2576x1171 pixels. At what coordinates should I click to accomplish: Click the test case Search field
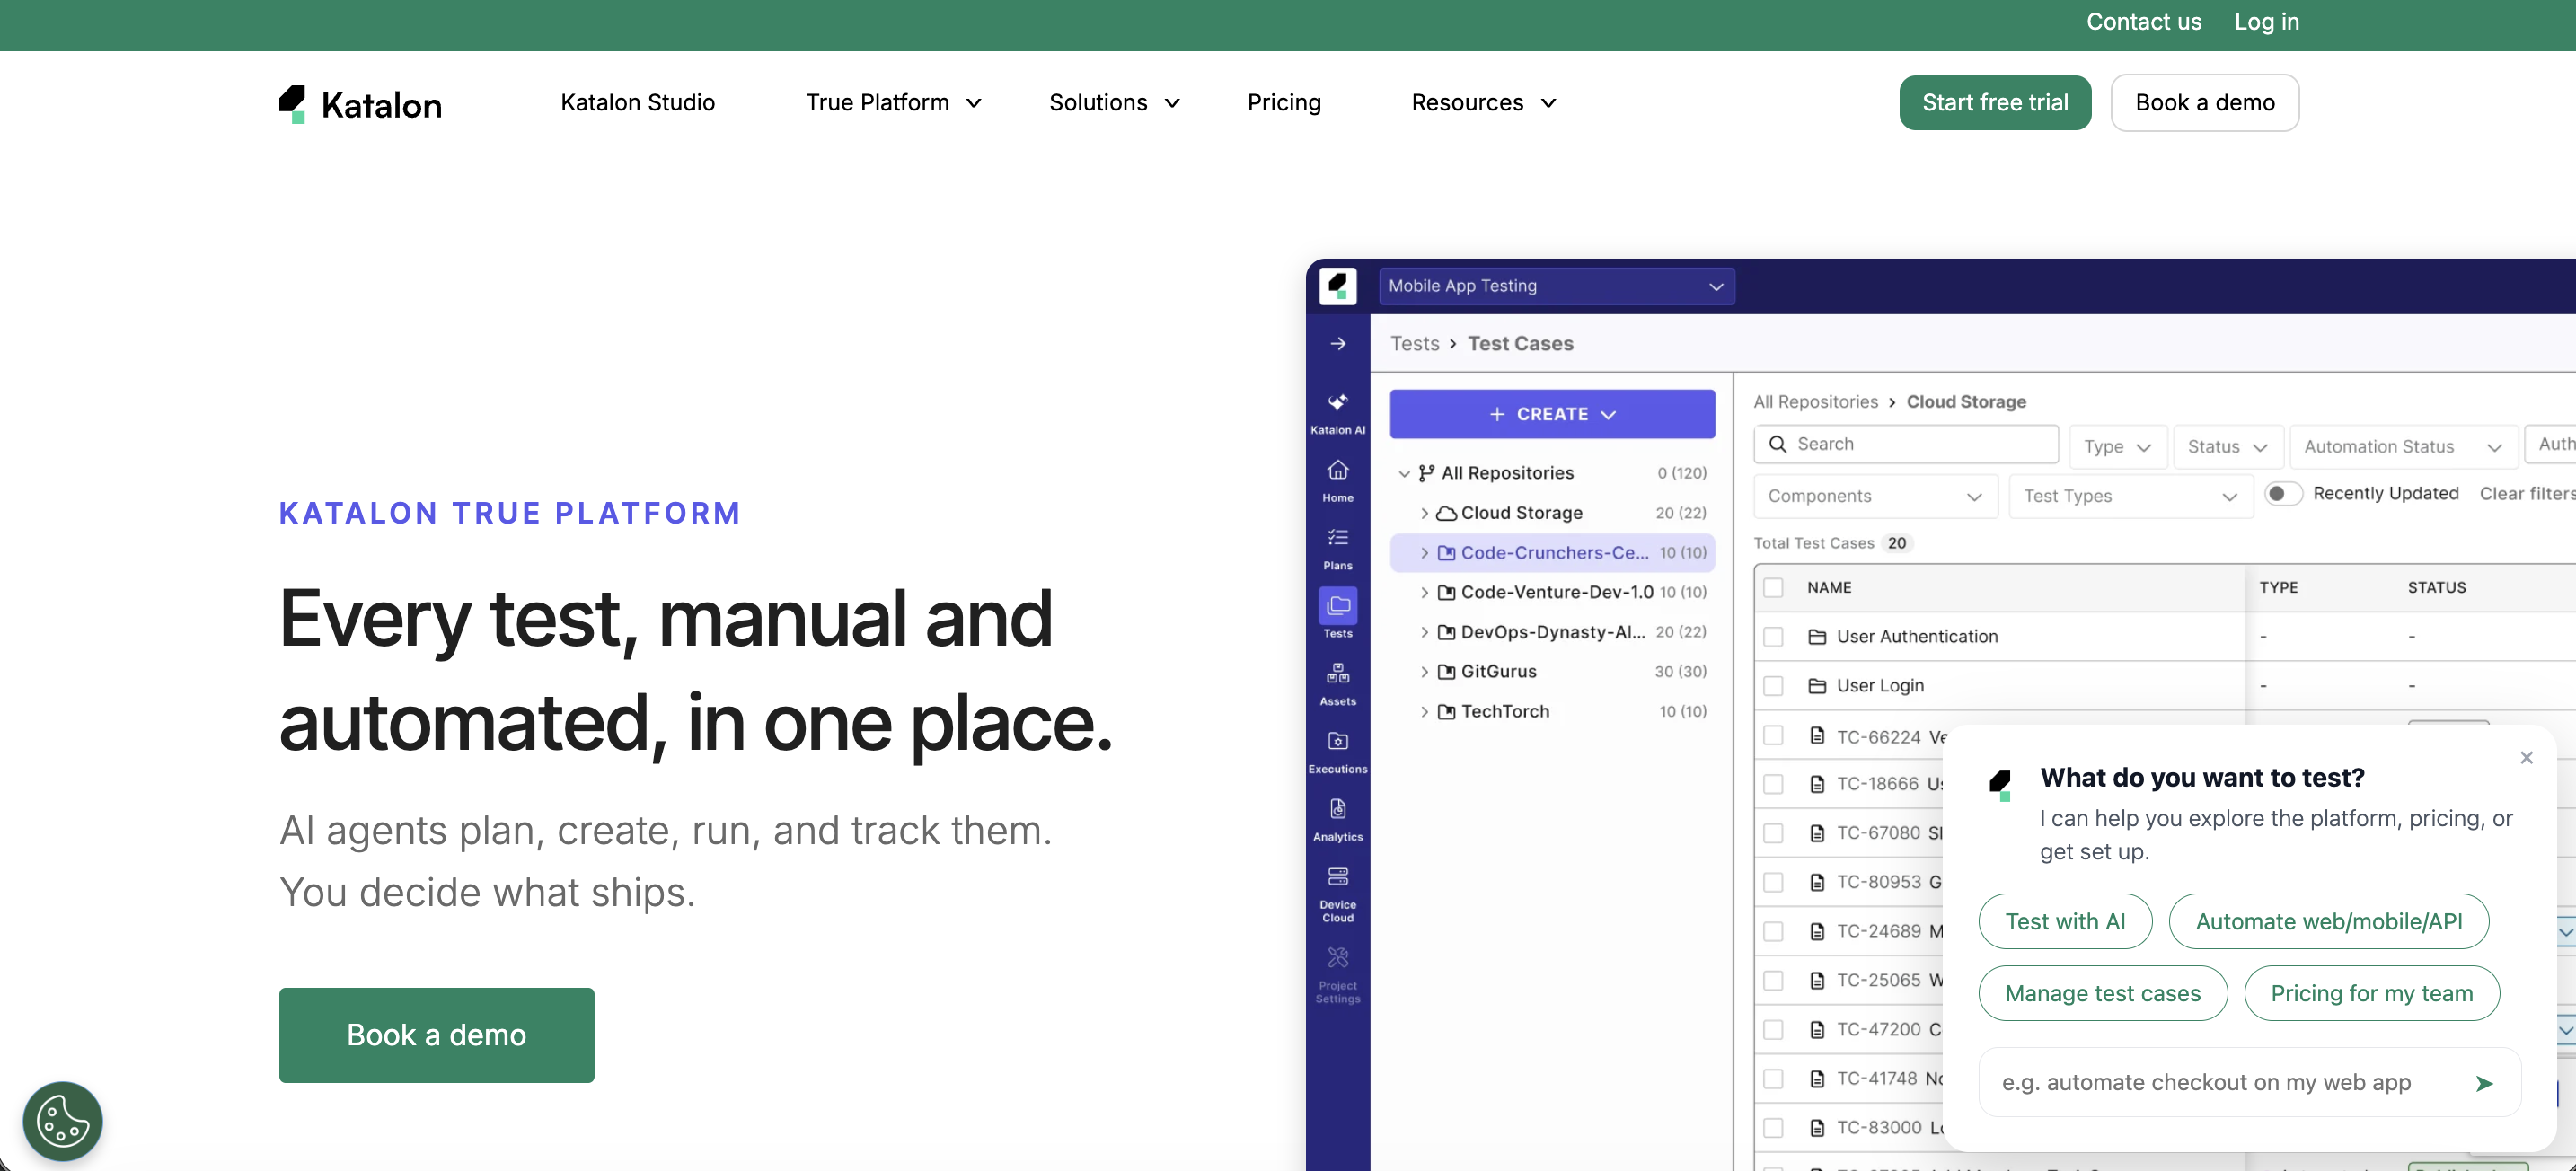pyautogui.click(x=1905, y=444)
